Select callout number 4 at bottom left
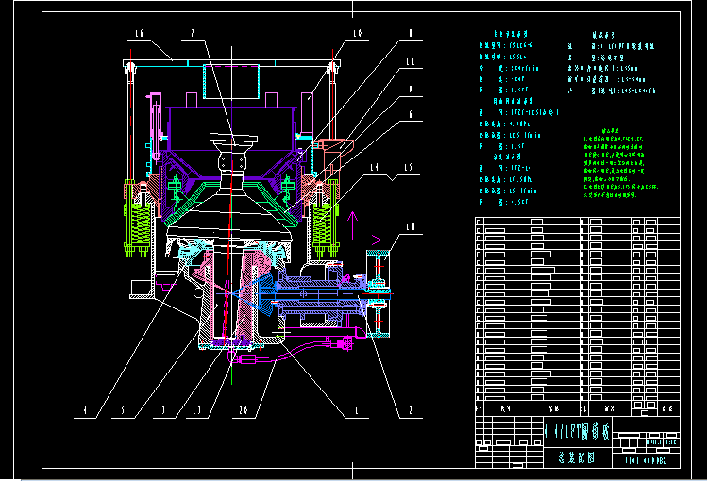Image resolution: width=707 pixels, height=481 pixels. [84, 411]
